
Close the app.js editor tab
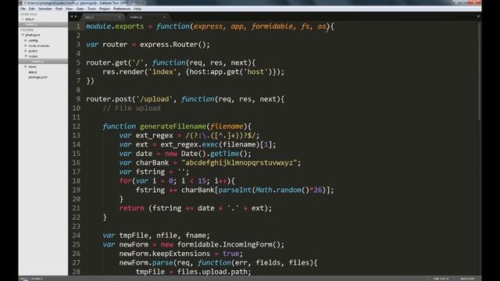coord(120,17)
